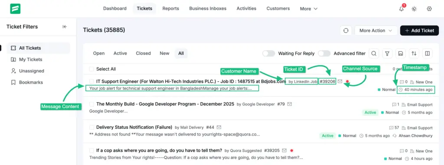The image size is (444, 165).
Task: Check The Monthly Build ticket checkbox
Action: pos(91,104)
